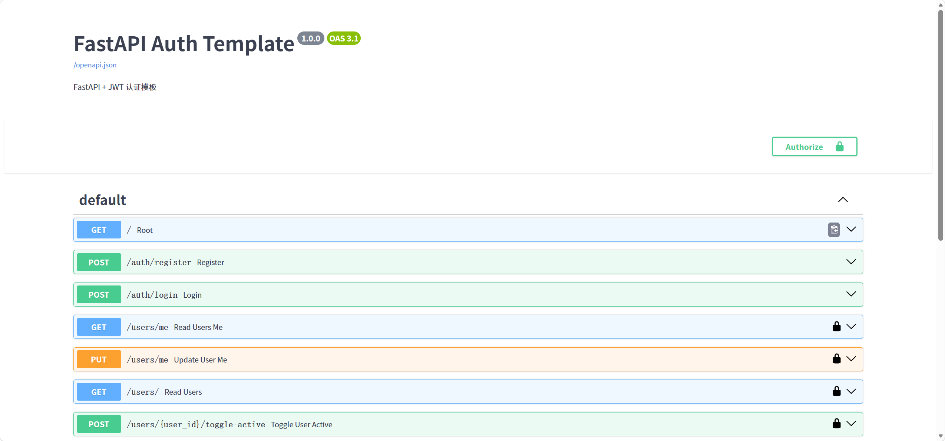945x441 pixels.
Task: Expand the PUT /users/me operation
Action: pyautogui.click(x=851, y=359)
